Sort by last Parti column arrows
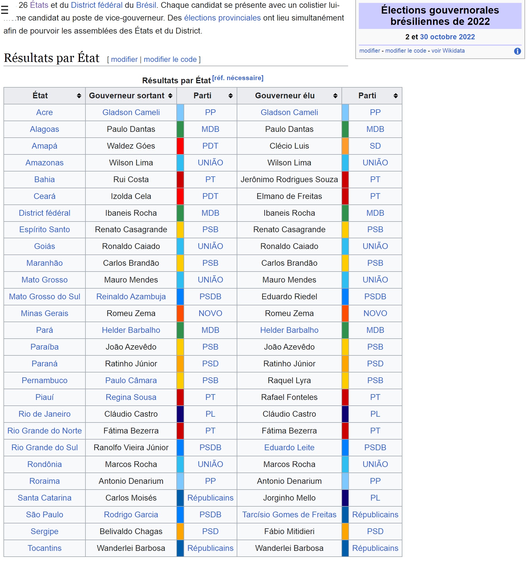Image resolution: width=532 pixels, height=561 pixels. [x=395, y=96]
